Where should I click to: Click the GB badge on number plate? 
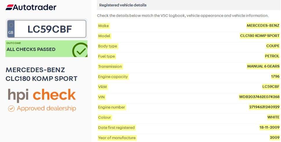[11, 29]
